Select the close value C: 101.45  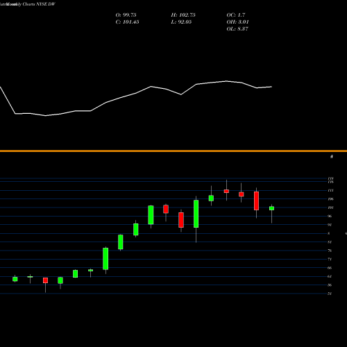click(x=127, y=22)
